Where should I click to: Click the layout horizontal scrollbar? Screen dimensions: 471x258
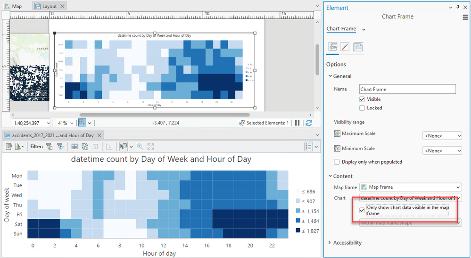coord(165,115)
